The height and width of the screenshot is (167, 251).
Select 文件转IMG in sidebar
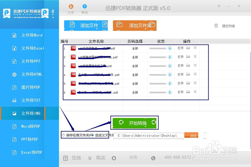coord(30,113)
